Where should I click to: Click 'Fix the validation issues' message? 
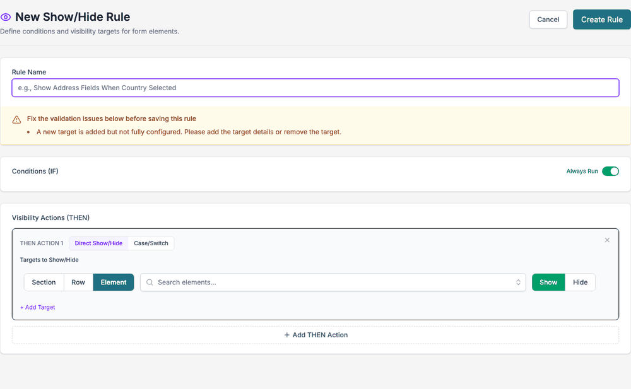(x=112, y=119)
